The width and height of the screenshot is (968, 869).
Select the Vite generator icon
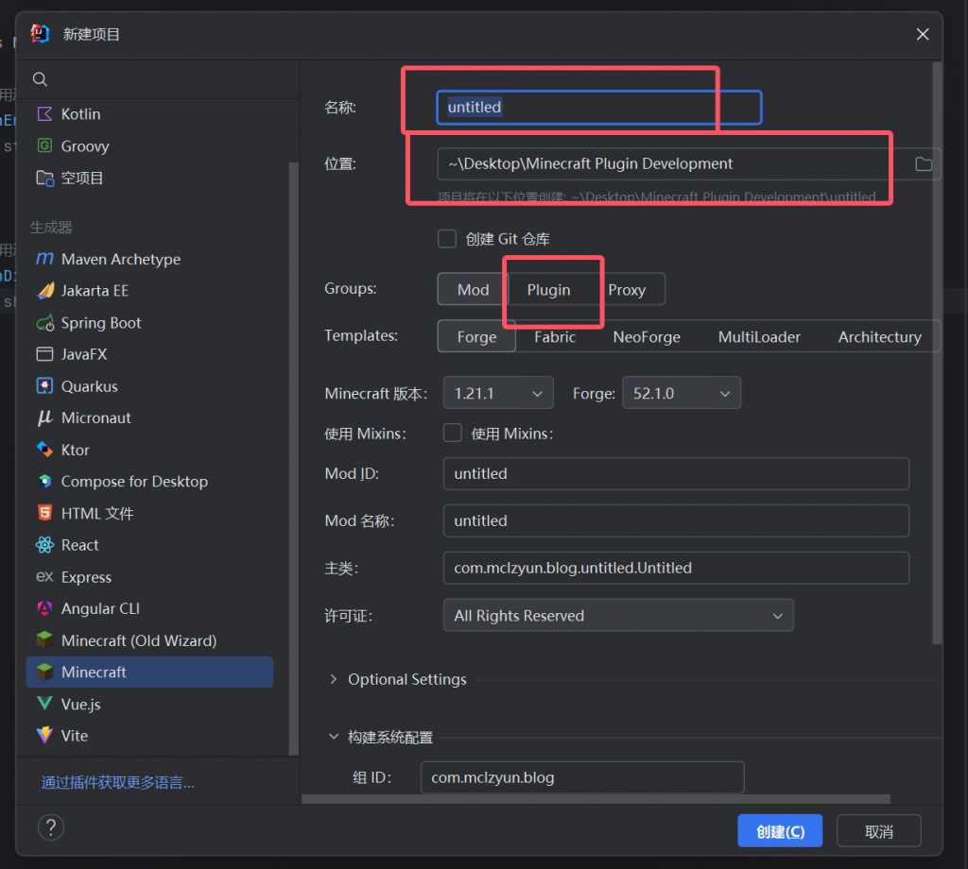[44, 735]
